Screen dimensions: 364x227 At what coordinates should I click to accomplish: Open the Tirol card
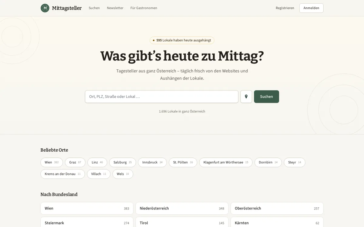pyautogui.click(x=182, y=222)
